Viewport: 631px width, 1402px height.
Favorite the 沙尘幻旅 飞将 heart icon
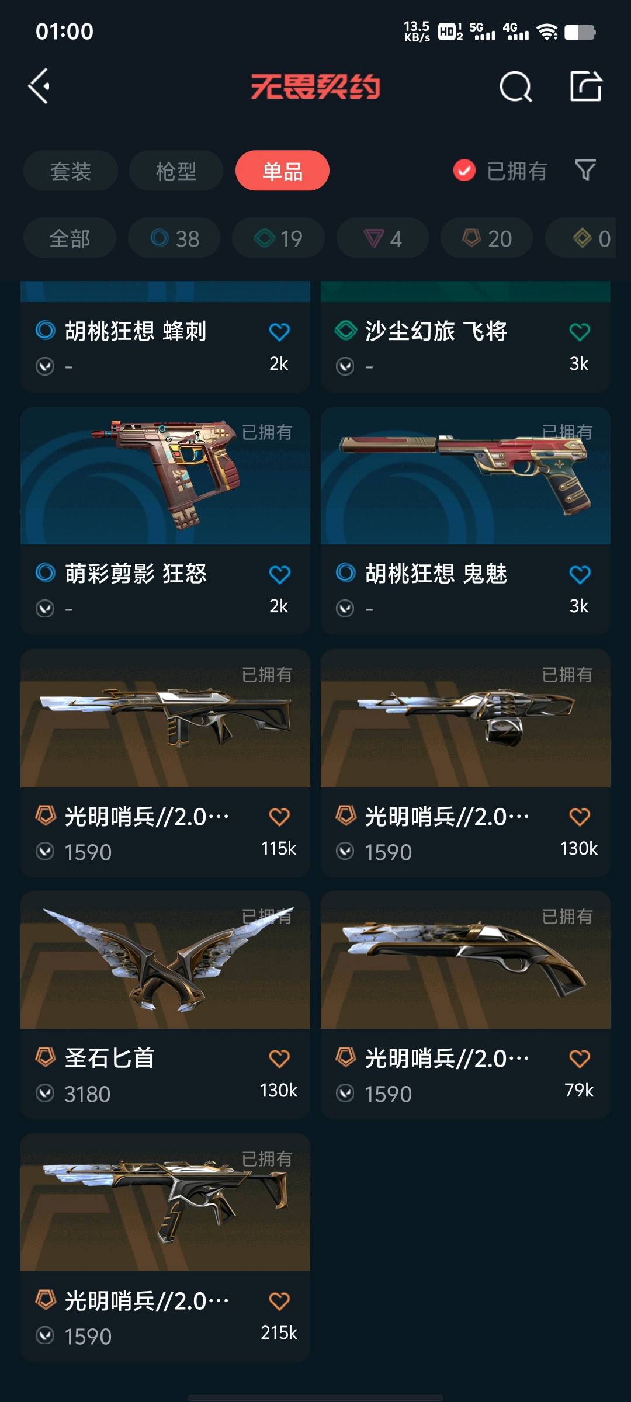pos(580,332)
